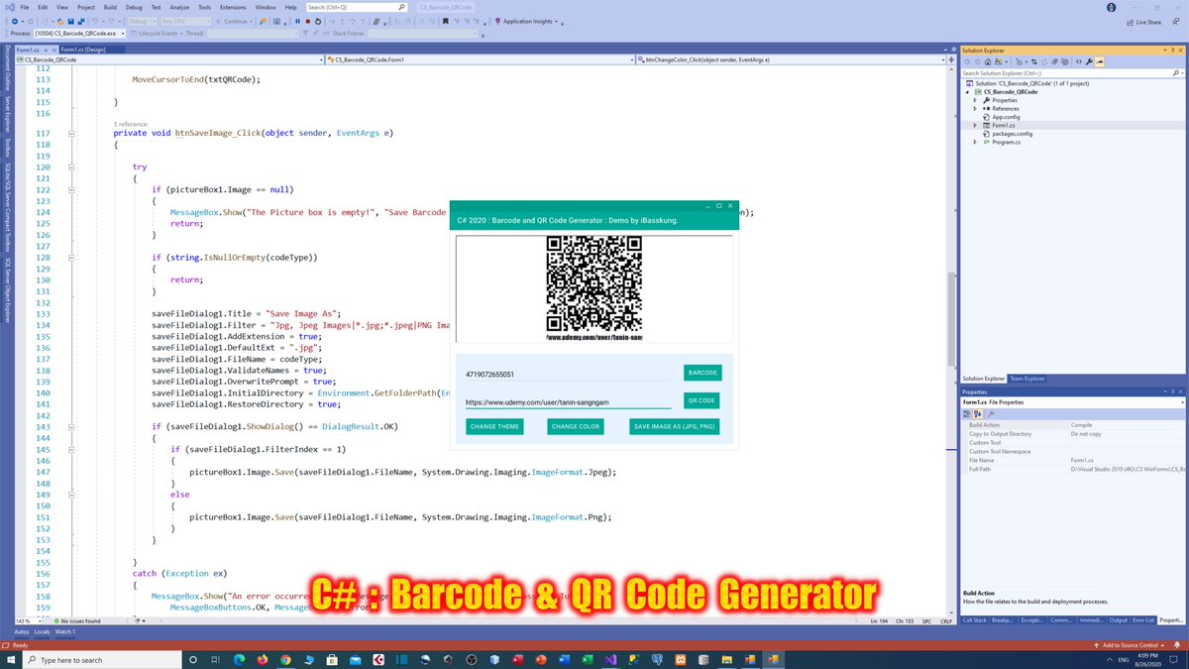Open the Output tab at the bottom
Screen dimensions: 1189x669
point(1118,620)
